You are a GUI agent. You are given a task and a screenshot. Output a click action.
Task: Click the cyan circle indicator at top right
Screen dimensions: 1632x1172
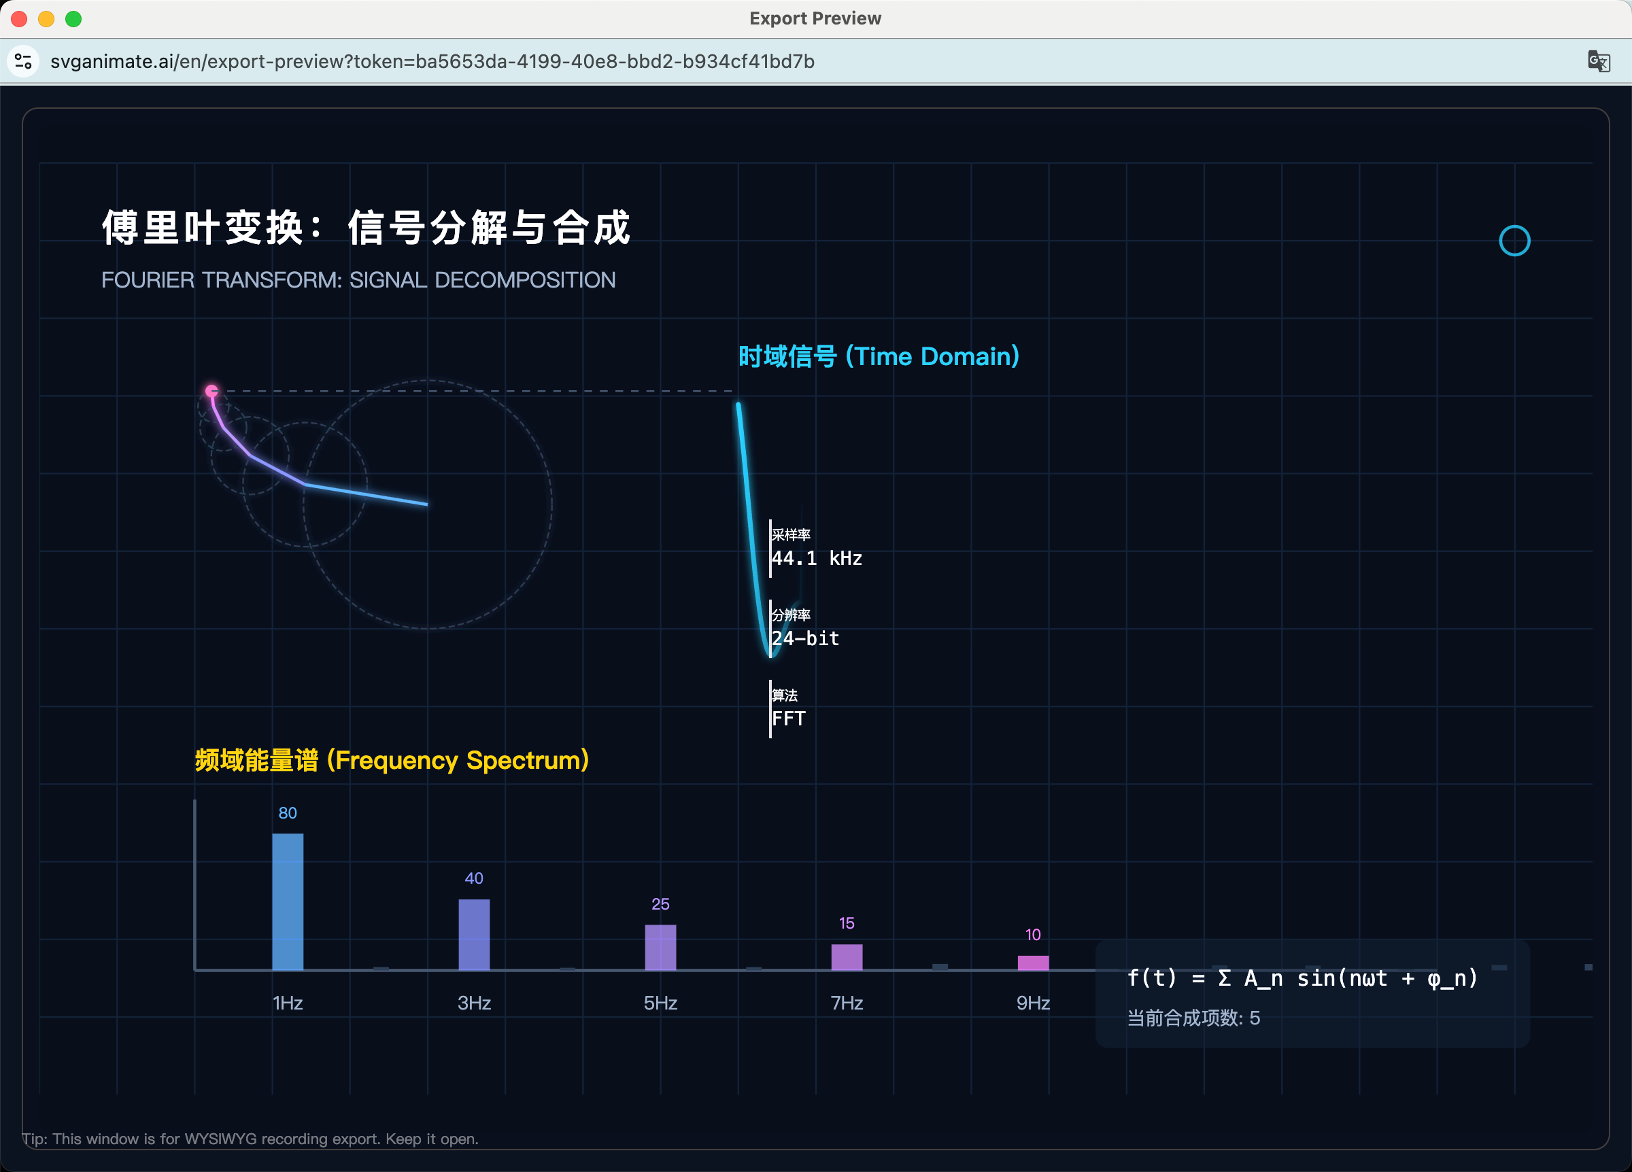click(1514, 240)
